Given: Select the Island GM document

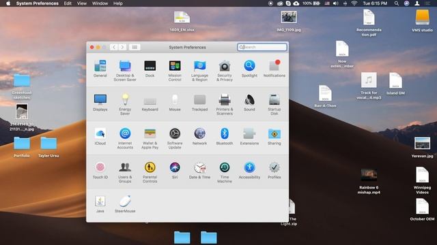Looking at the screenshot, I should point(395,84).
